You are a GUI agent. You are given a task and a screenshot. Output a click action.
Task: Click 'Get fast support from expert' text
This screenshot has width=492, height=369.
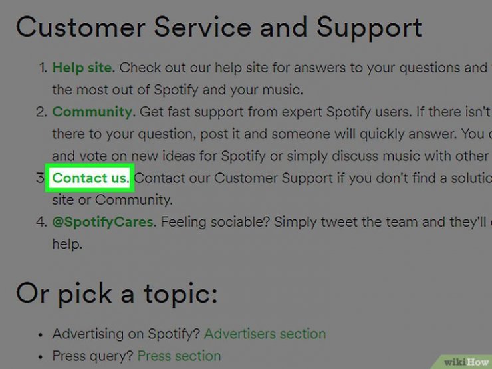[x=231, y=112]
